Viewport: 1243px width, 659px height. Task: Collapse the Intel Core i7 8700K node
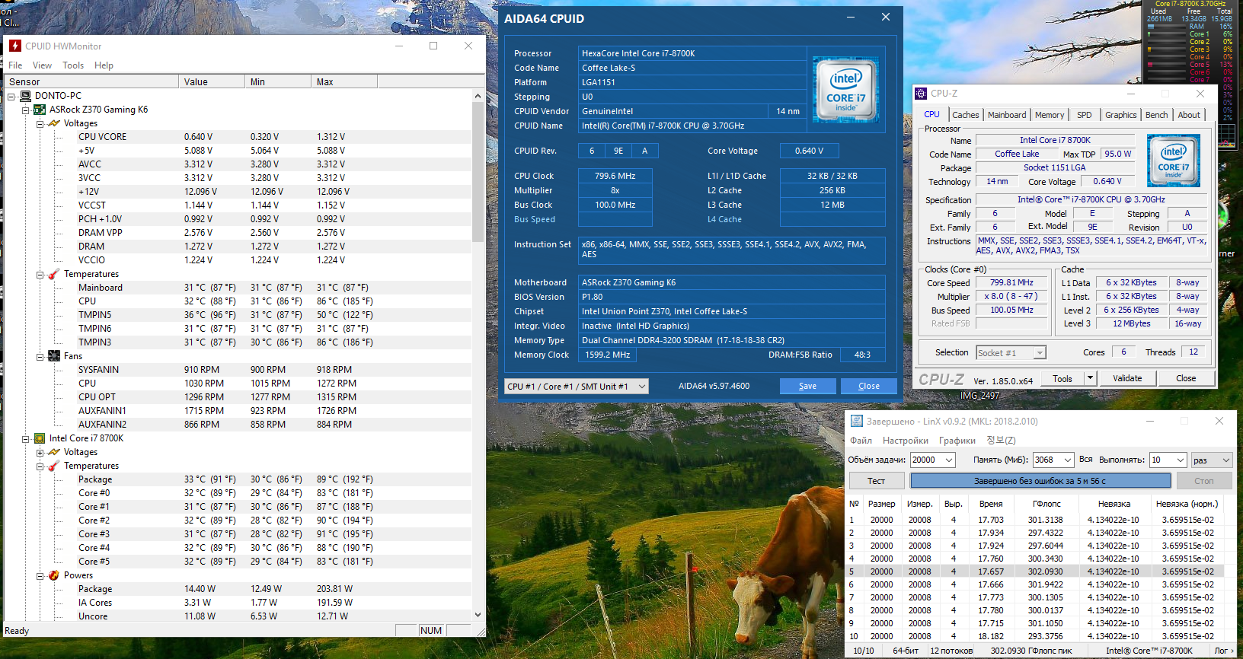tap(26, 439)
